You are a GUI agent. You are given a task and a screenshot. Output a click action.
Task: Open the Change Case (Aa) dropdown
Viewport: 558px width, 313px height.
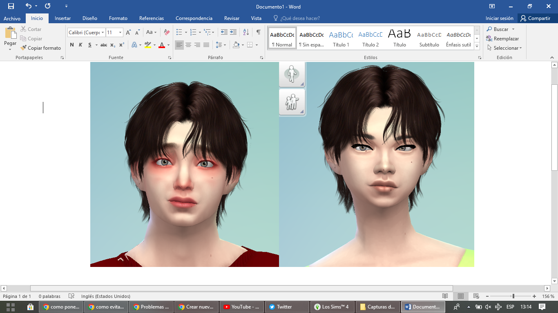tap(151, 32)
